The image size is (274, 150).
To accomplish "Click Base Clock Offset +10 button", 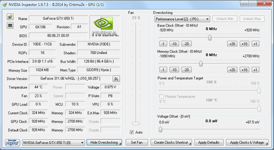I will (244, 44).
